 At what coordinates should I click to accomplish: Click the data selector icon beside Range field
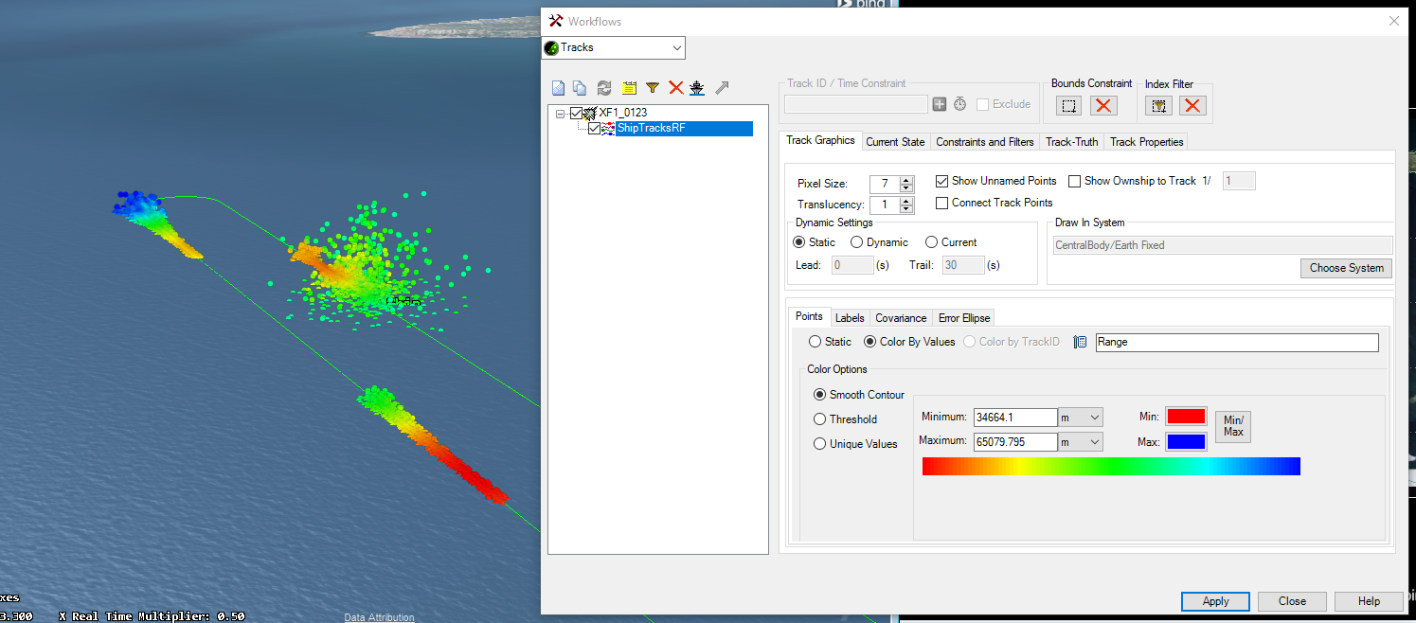[x=1080, y=342]
